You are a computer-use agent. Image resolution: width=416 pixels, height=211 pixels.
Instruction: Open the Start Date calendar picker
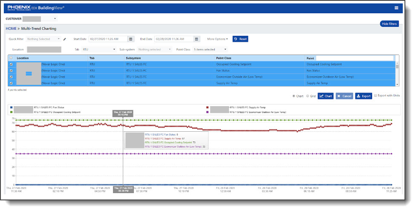tap(131, 39)
